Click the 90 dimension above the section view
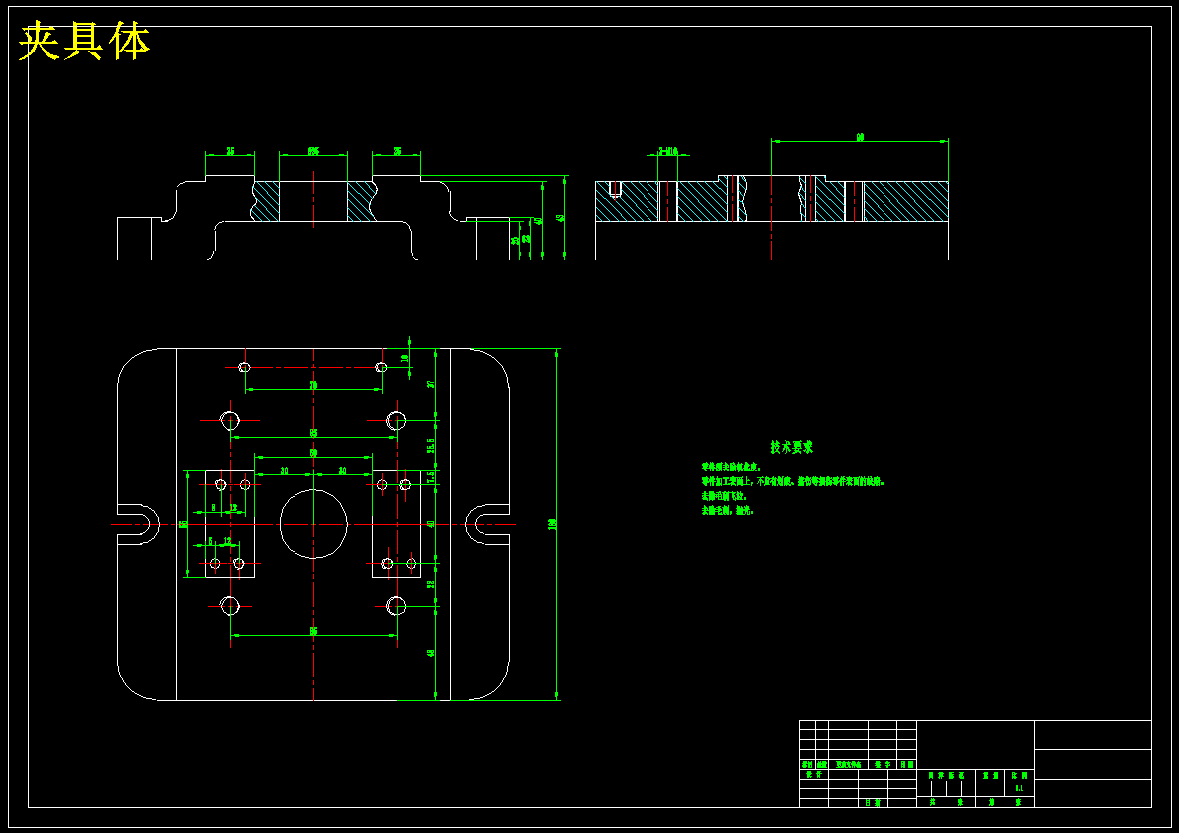1179x833 pixels. (x=860, y=137)
